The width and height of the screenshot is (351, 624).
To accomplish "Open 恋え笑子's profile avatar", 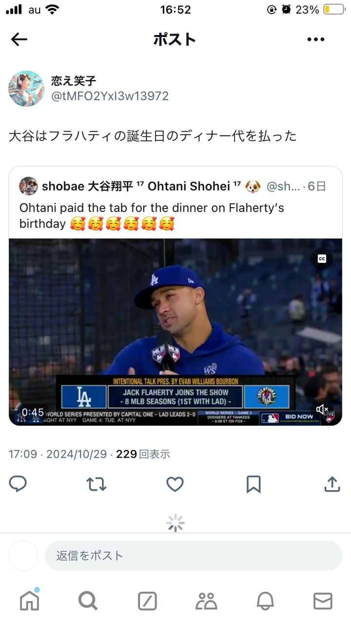I will coord(26,88).
